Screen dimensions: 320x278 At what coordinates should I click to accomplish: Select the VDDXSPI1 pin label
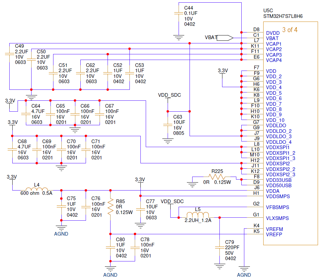[x=278, y=147]
